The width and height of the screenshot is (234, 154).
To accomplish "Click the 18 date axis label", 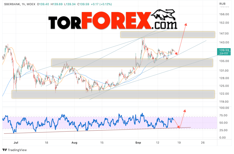I will click(x=47, y=143).
